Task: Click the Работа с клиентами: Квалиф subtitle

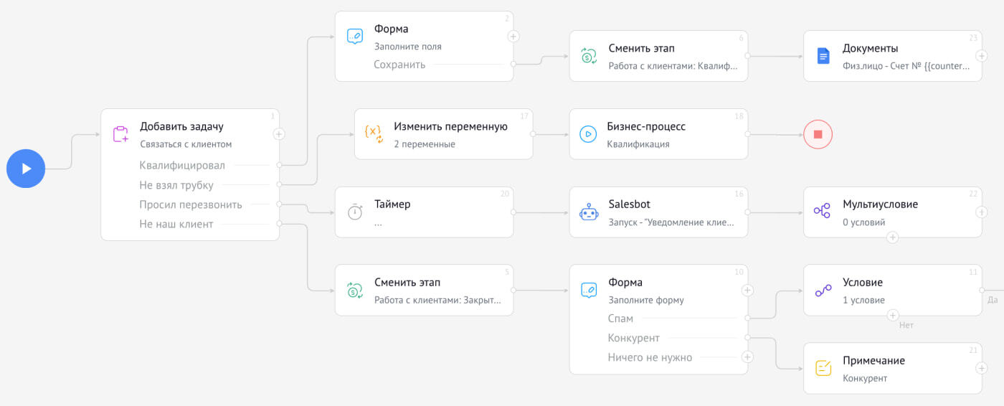Action: click(x=673, y=66)
